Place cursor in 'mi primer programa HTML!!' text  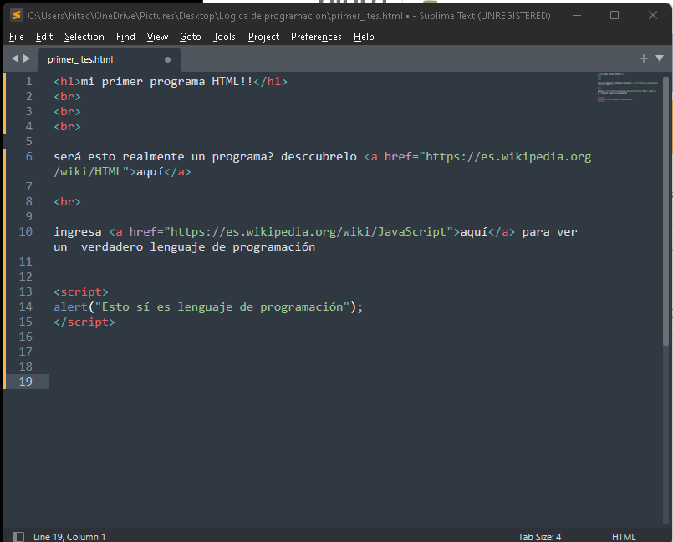167,82
